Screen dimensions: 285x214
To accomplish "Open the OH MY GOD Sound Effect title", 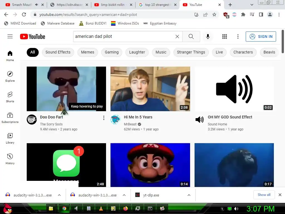I will [x=230, y=117].
